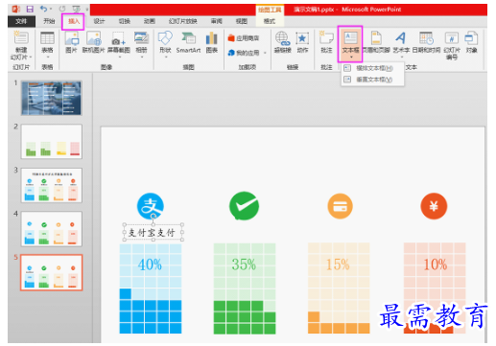Click the 10% label in red chart
Screen dimensions: 496x346
click(x=435, y=265)
